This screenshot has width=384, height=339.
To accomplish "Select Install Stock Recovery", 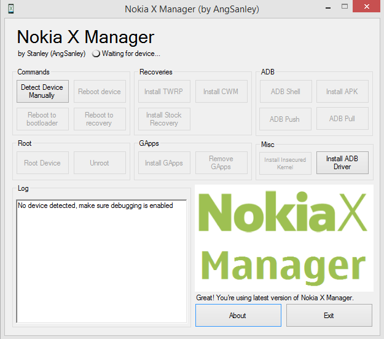I will (x=162, y=119).
